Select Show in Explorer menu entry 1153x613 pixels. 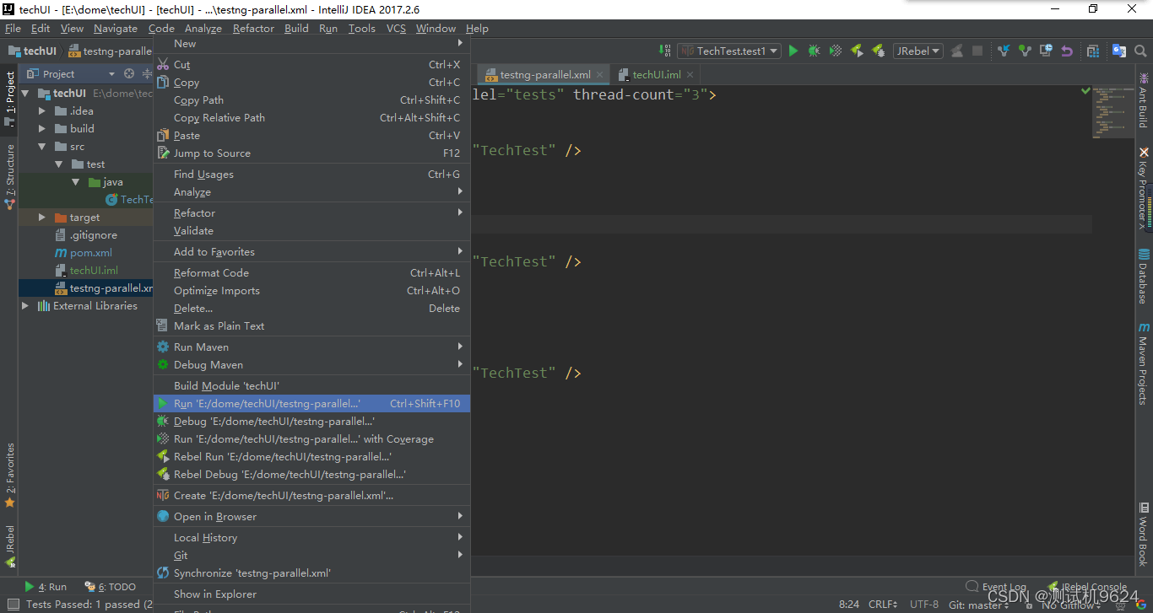[311, 594]
